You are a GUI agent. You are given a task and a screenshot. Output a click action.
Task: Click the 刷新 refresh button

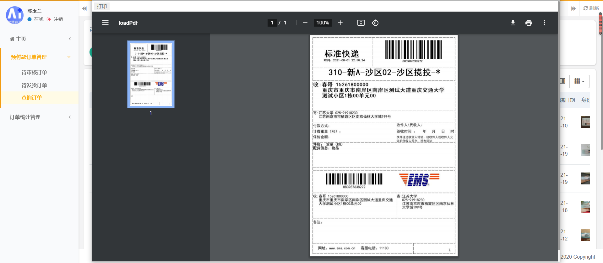click(x=591, y=8)
